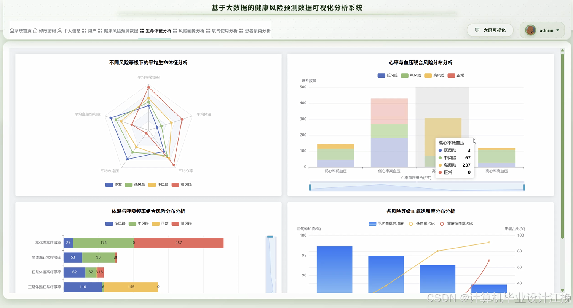
Task: Click the 低心率低血压 stacked bar
Action: [335, 156]
